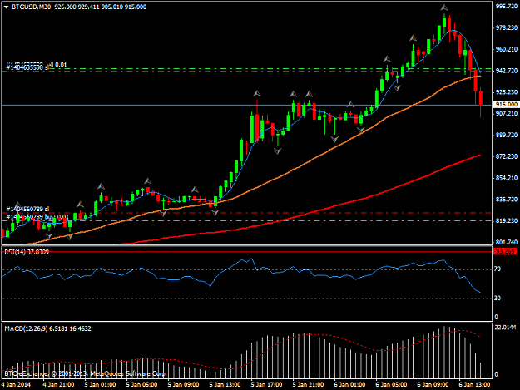
Task: Open the chart menu triangle beside BTCUSD,M30
Action: coord(6,7)
